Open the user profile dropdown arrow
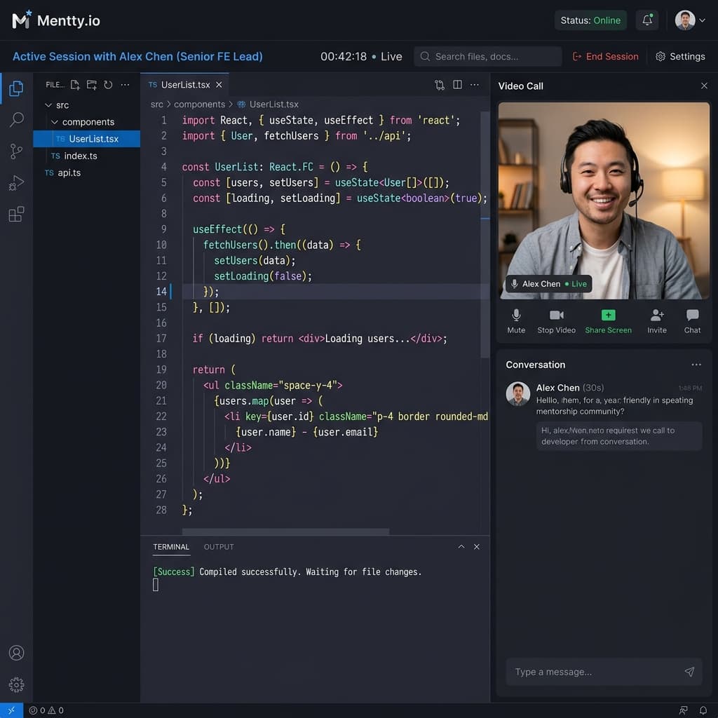The image size is (718, 718). (x=702, y=20)
